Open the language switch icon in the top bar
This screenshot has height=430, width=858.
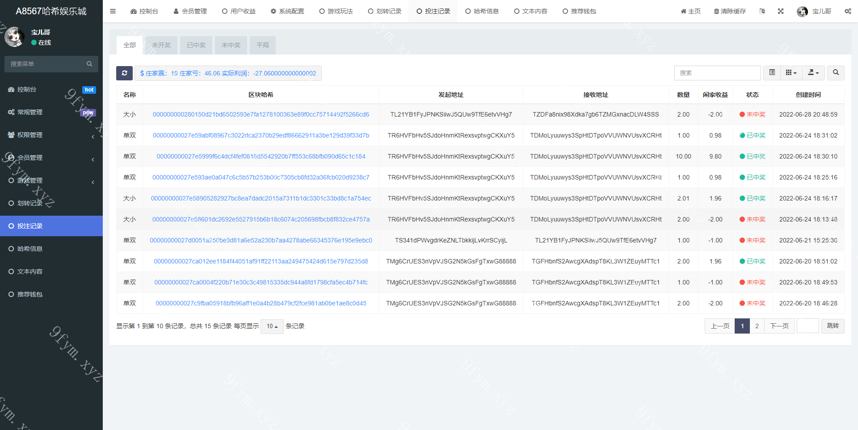[x=762, y=11]
